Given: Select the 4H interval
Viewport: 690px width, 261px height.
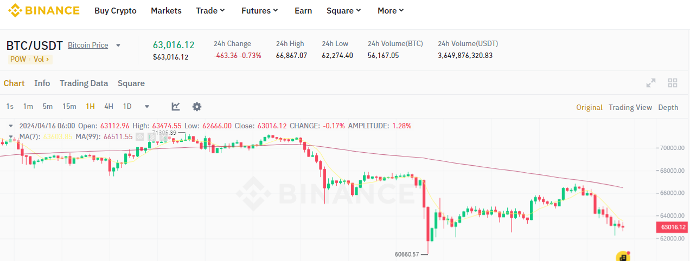Looking at the screenshot, I should point(108,107).
